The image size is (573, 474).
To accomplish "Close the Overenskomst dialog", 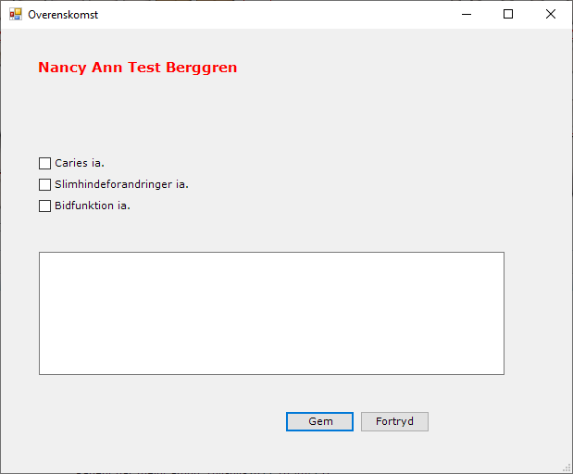I will click(x=551, y=14).
